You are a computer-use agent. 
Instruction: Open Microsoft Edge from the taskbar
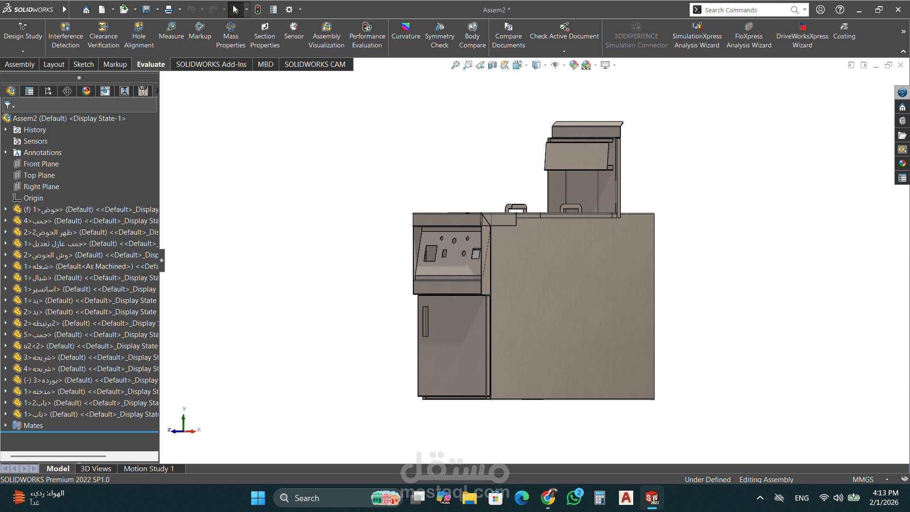(x=521, y=498)
